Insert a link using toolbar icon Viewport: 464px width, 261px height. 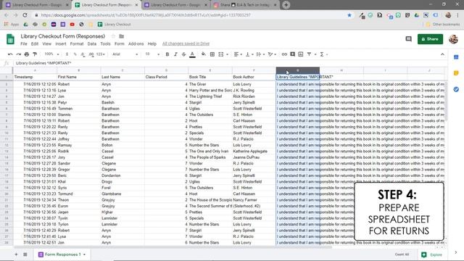point(284,54)
